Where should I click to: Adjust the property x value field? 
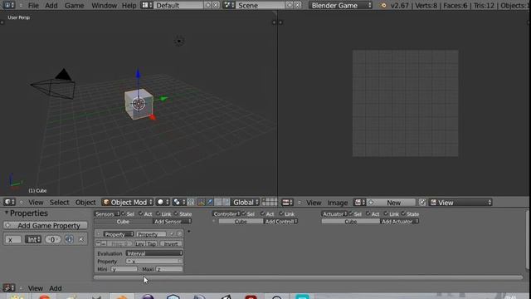[x=52, y=239]
